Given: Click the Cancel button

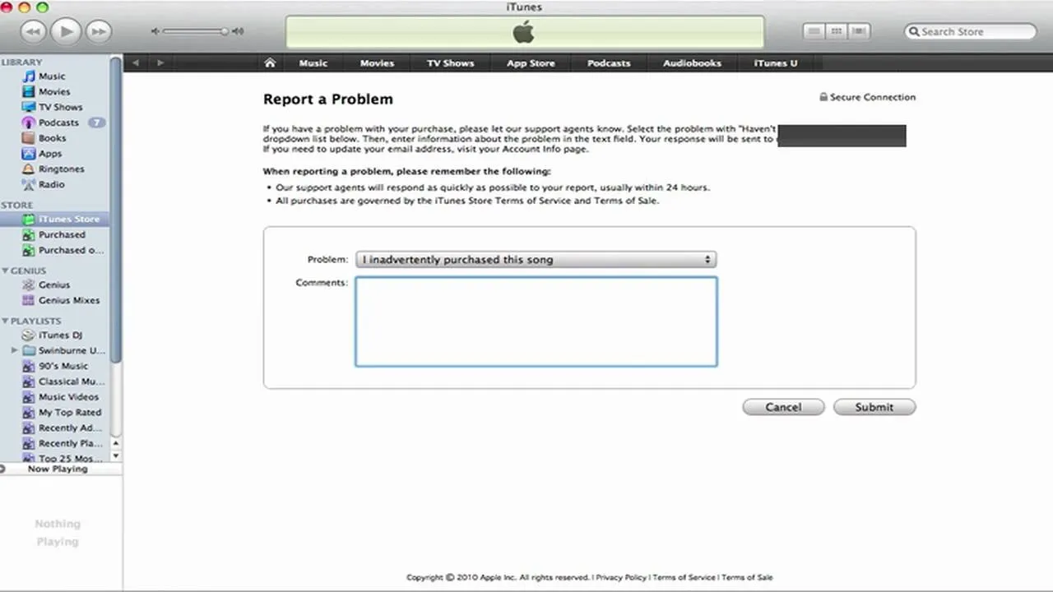Looking at the screenshot, I should (x=783, y=407).
